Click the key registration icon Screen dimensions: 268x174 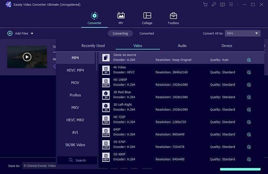point(214,5)
